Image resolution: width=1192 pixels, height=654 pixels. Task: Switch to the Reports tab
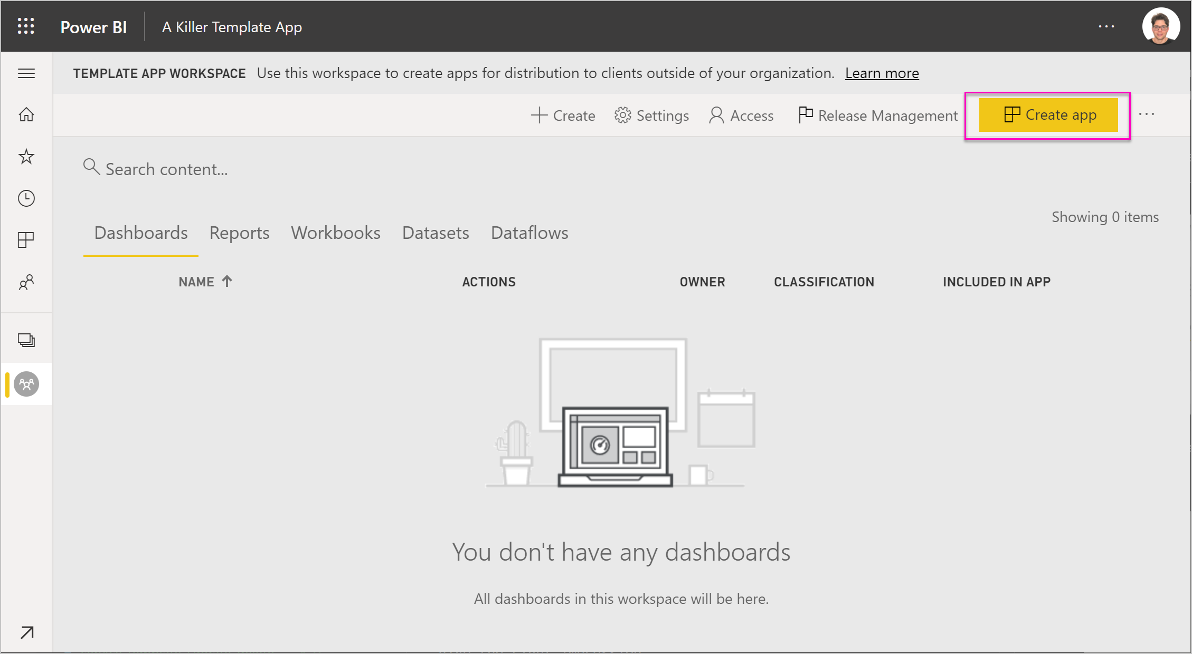[239, 233]
